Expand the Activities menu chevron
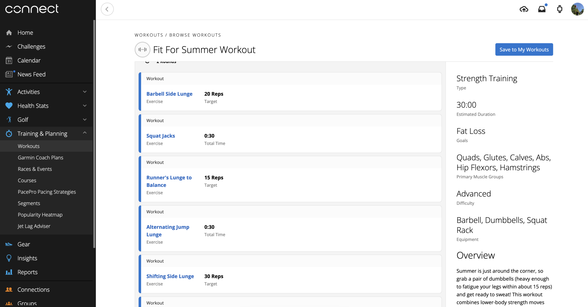Viewport: 588px width, 307px height. [x=85, y=92]
